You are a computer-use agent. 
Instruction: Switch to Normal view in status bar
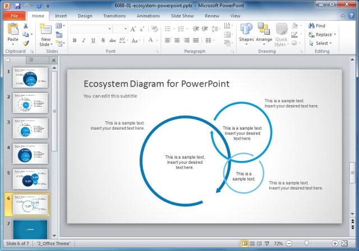pyautogui.click(x=245, y=244)
